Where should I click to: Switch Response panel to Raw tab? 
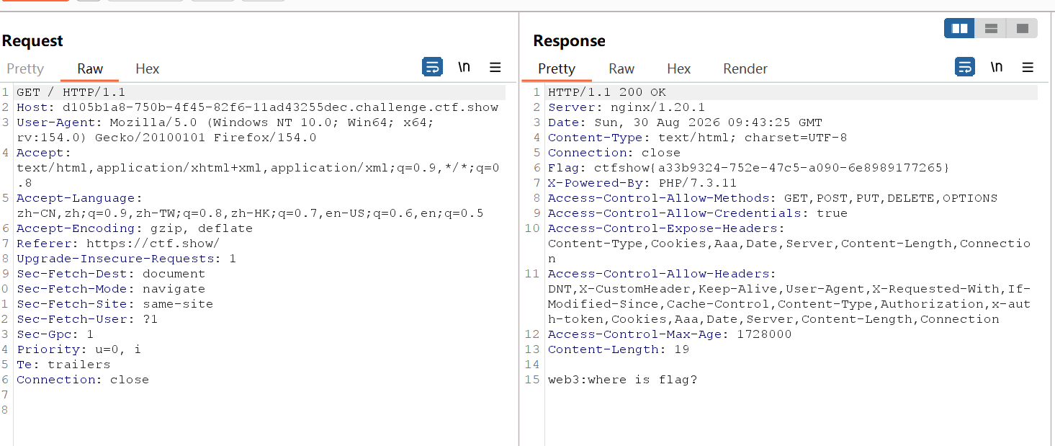[621, 68]
